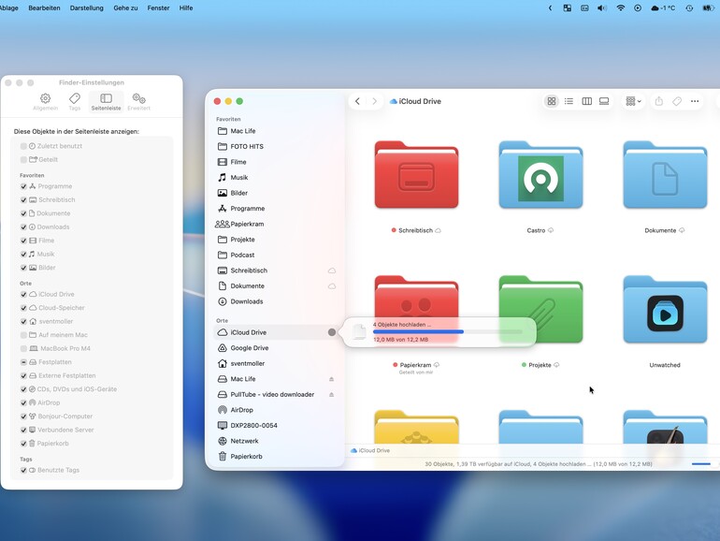Screen dimensions: 720x541
Task: Uncheck the Programme checkbox in settings
Action: (x=23, y=186)
